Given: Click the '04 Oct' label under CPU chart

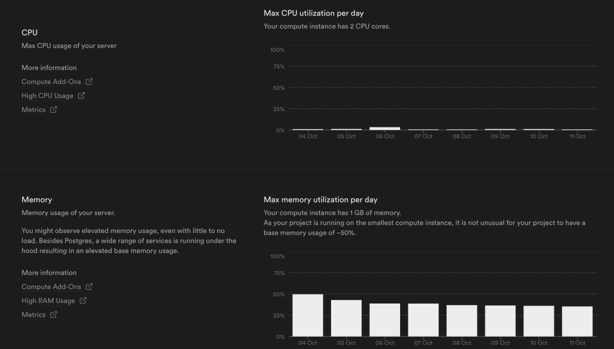Looking at the screenshot, I should pos(308,136).
